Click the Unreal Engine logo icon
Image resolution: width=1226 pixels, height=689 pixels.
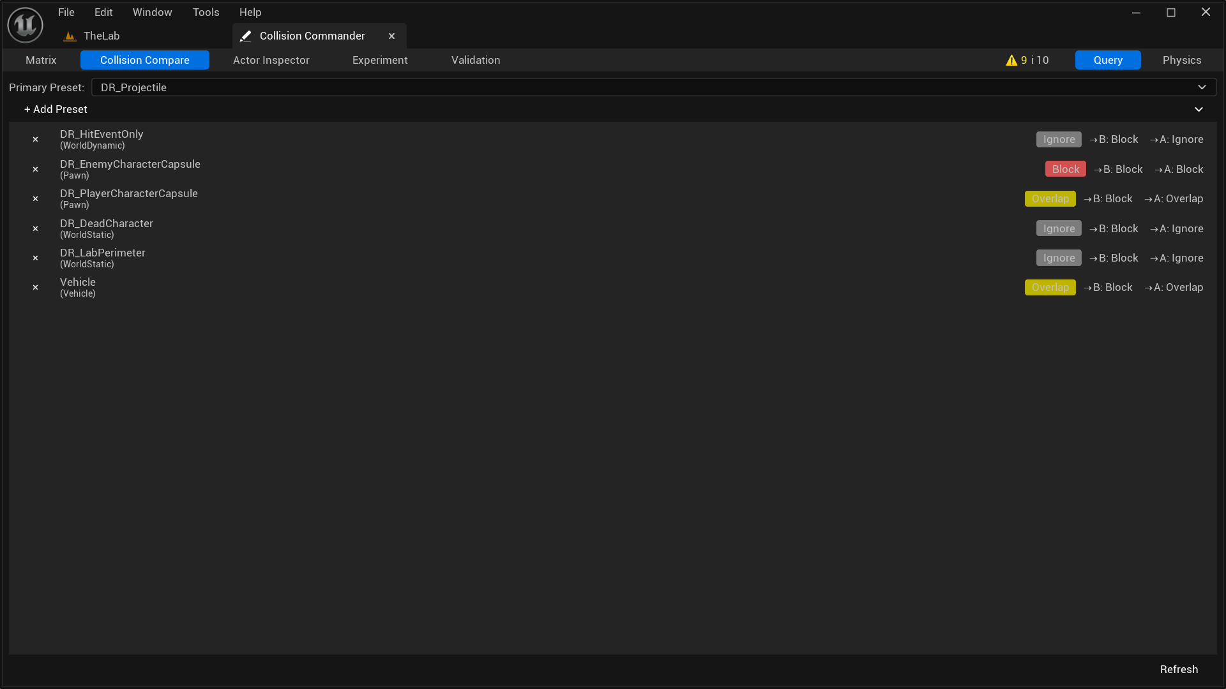tap(24, 24)
